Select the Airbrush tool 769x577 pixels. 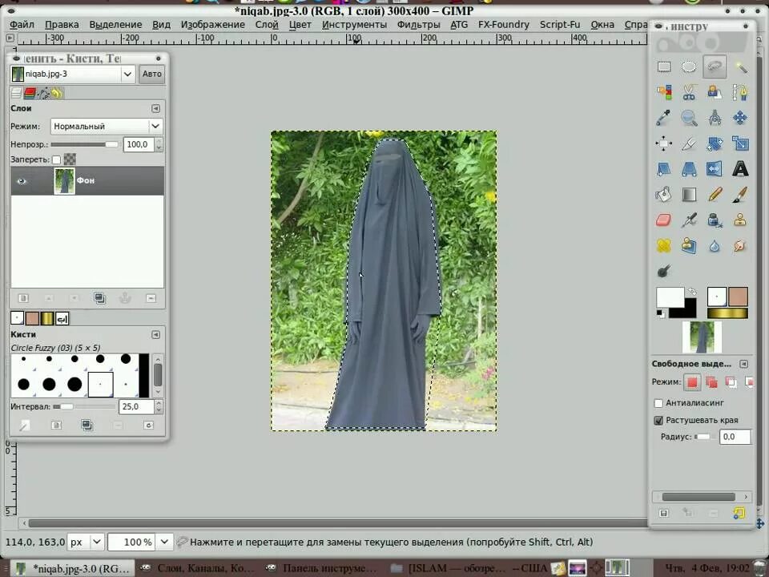click(689, 220)
